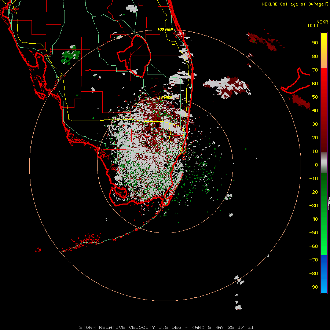
Task: Click the "0.5 DEG" tilt text in footer
Action: click(x=170, y=327)
